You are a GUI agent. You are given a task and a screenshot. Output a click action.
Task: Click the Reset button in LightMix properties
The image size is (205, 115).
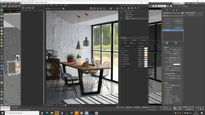[125, 43]
